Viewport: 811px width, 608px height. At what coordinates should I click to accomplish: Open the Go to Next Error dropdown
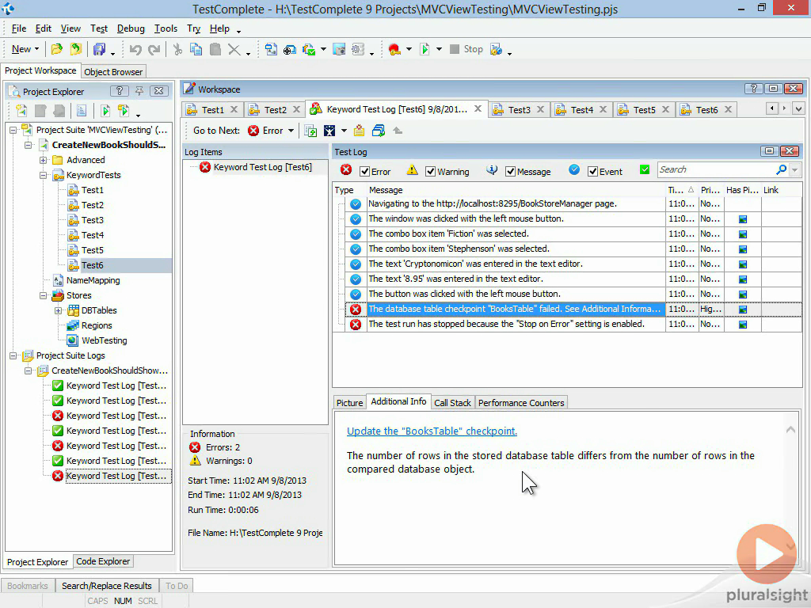pyautogui.click(x=291, y=131)
